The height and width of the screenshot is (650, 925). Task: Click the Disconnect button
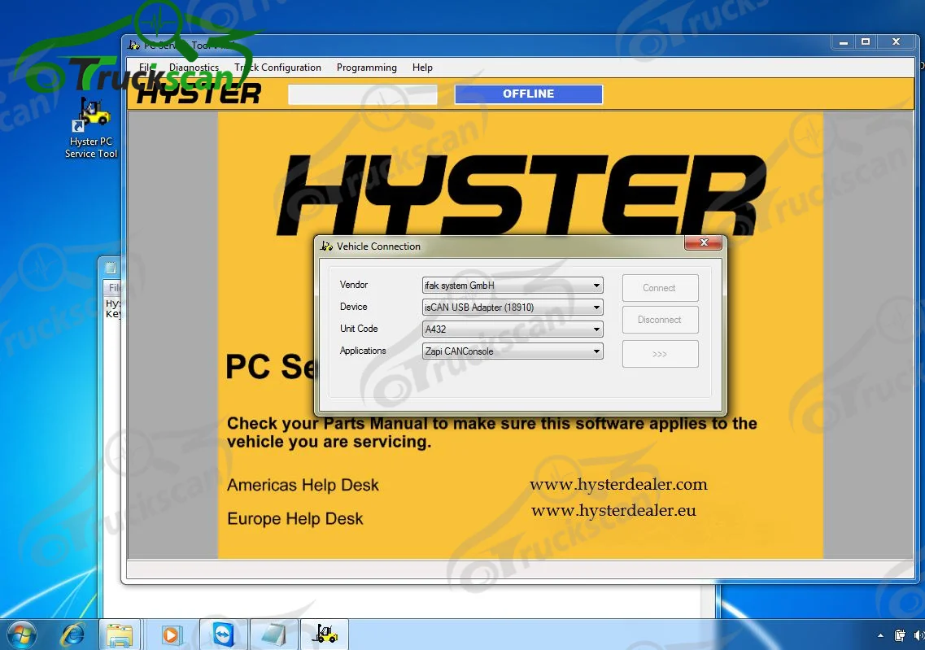(660, 320)
